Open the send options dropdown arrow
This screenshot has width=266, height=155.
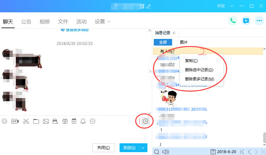[143, 148]
